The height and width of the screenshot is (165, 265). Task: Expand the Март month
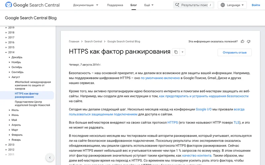click(10, 130)
